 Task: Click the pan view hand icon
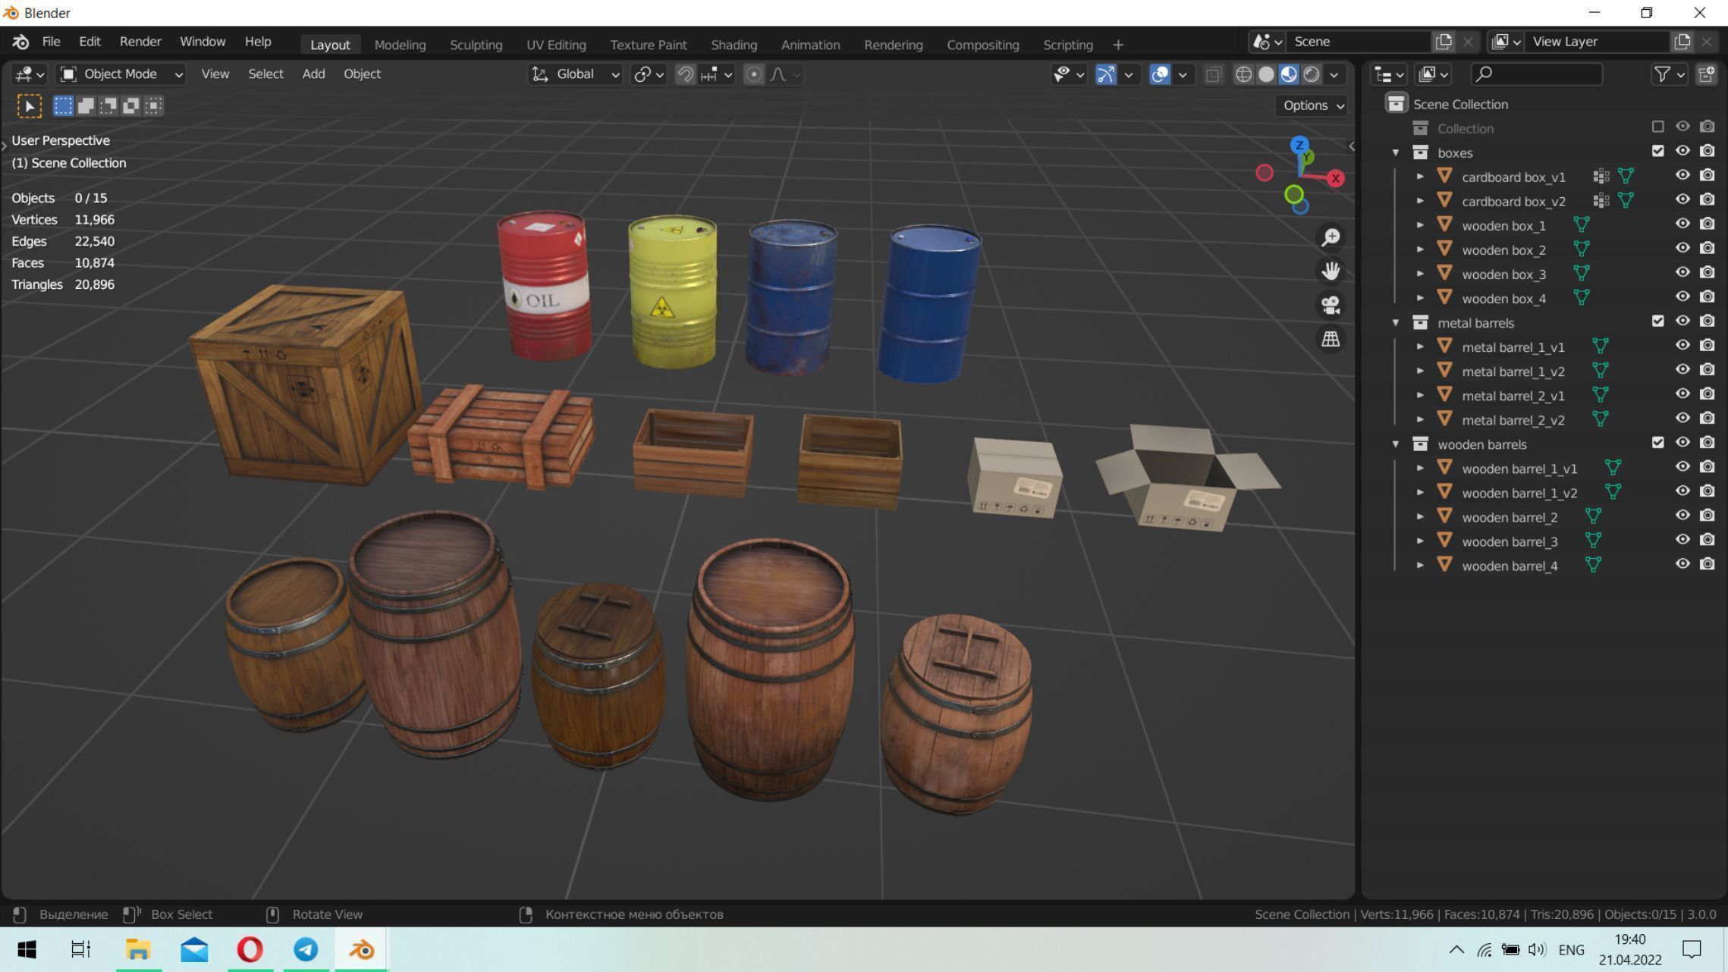pos(1331,271)
